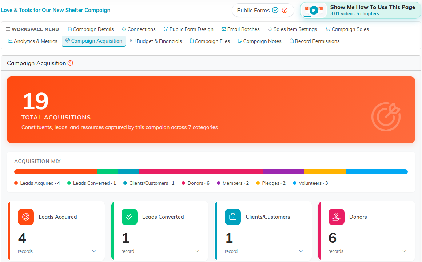The image size is (422, 262).
Task: Click the help icon next to Campaign Acquisition heading
Action: pyautogui.click(x=70, y=63)
